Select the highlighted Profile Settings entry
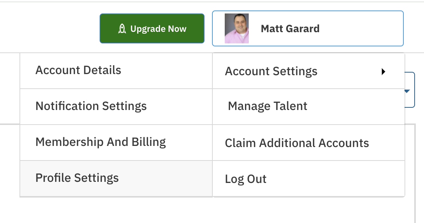The height and width of the screenshot is (223, 424). pyautogui.click(x=116, y=178)
